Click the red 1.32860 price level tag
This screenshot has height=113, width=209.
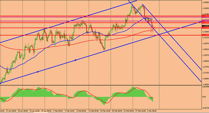[205, 23]
